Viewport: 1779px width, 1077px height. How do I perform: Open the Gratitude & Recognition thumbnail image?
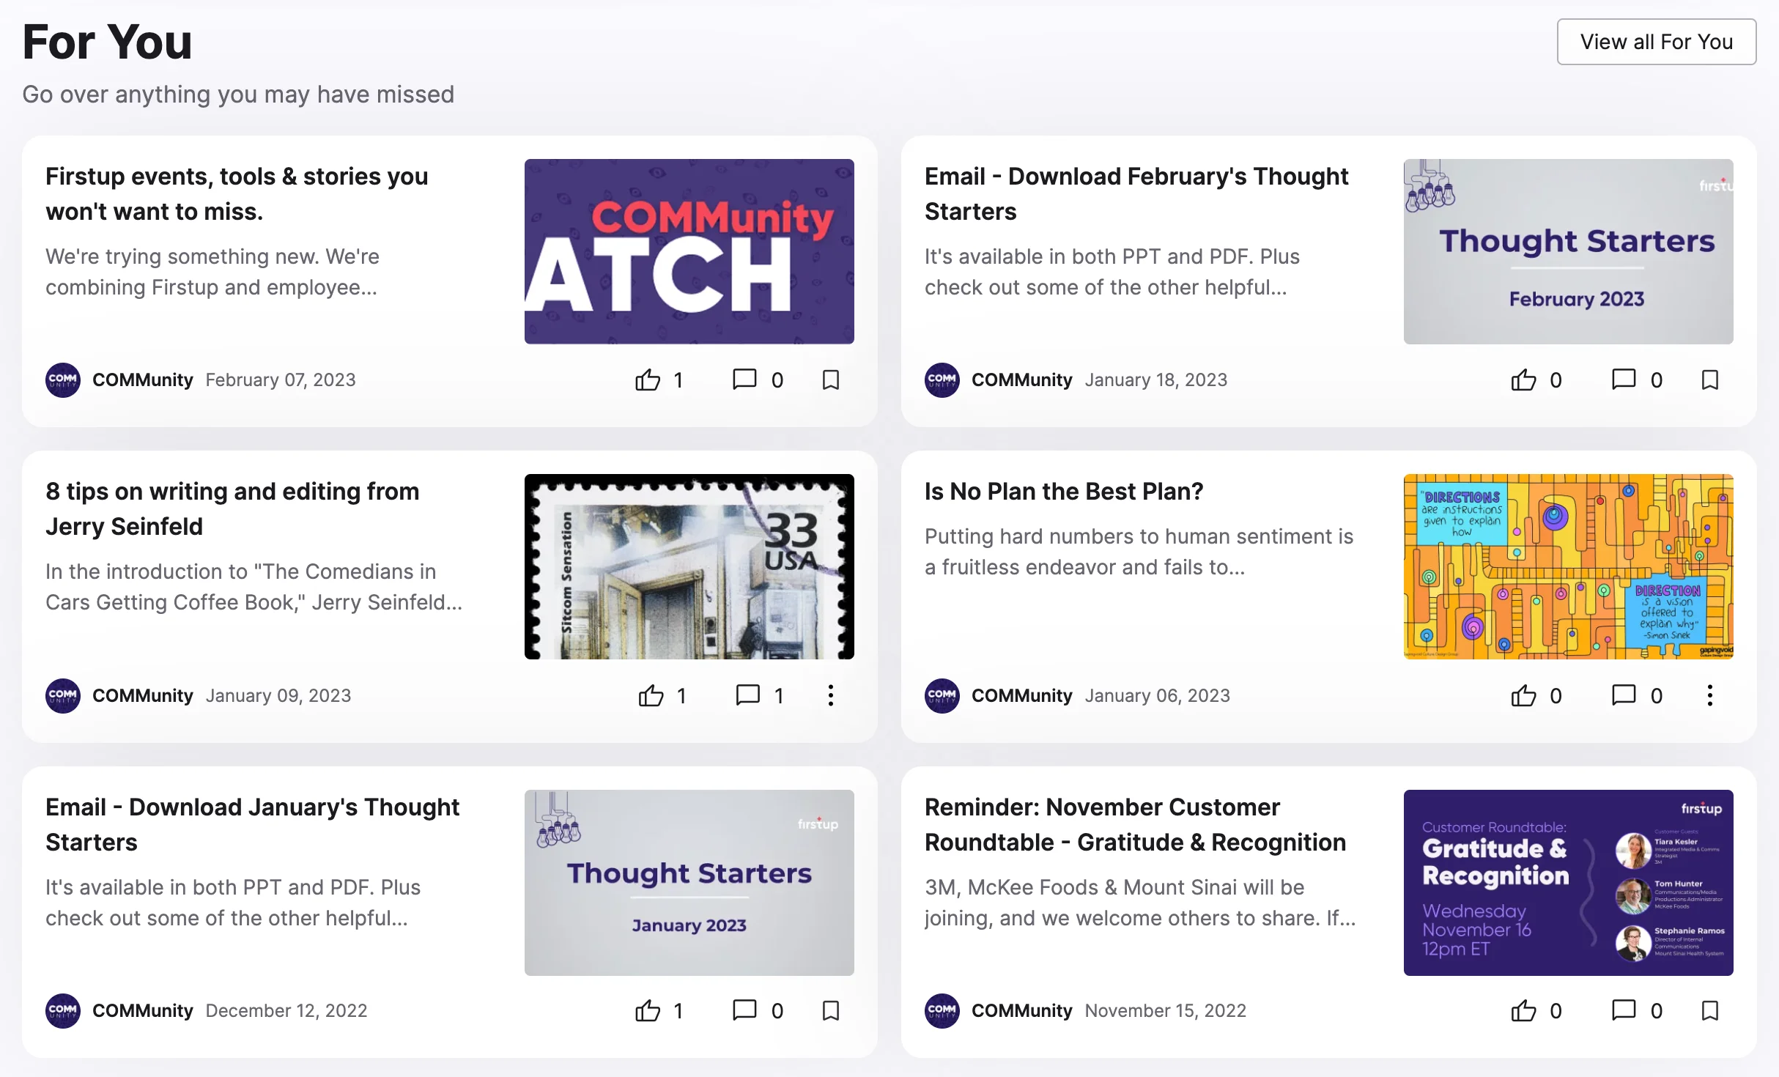pos(1568,882)
